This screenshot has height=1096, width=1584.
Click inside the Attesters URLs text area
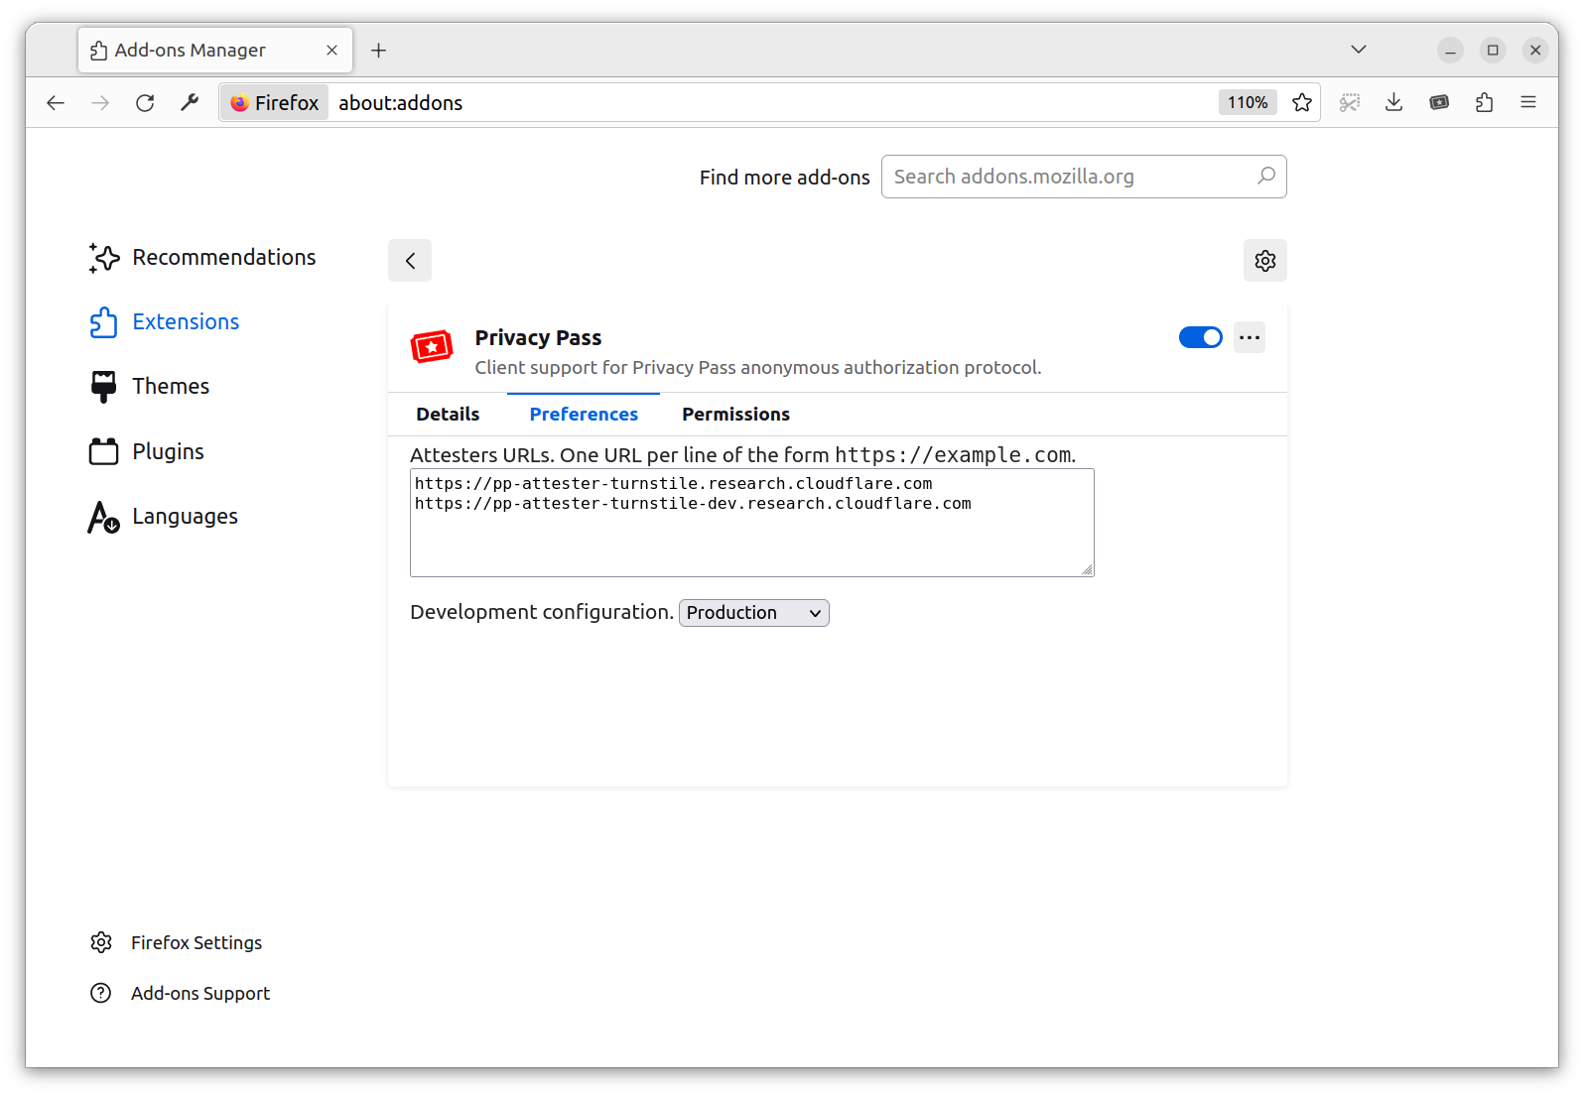click(752, 523)
